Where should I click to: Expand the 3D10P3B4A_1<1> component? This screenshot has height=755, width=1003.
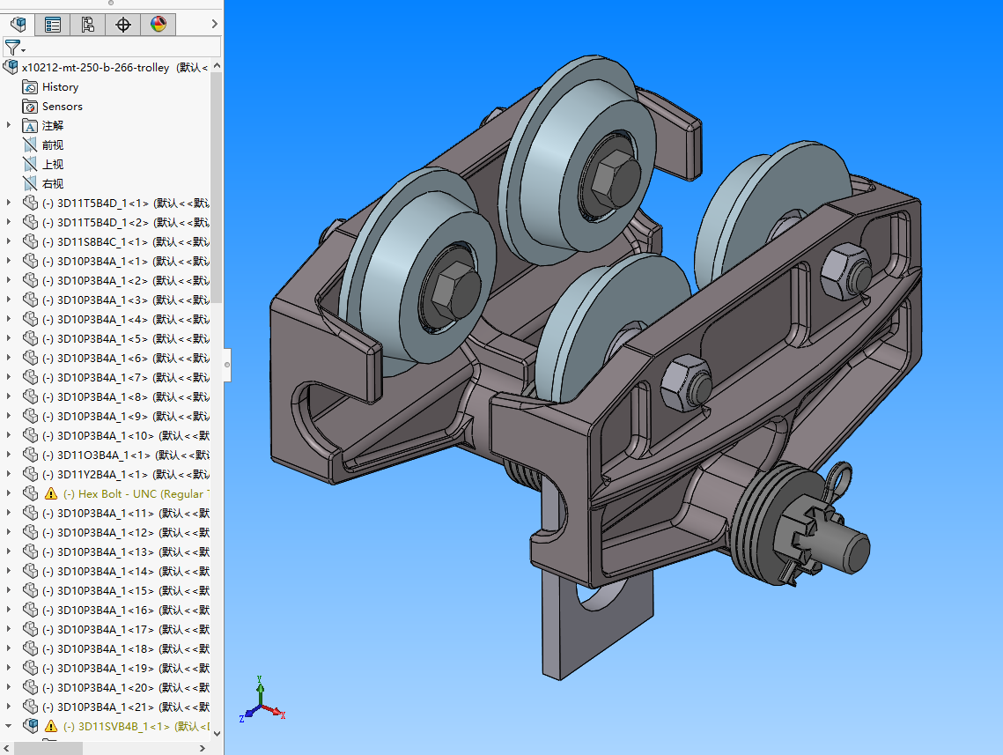(8, 261)
